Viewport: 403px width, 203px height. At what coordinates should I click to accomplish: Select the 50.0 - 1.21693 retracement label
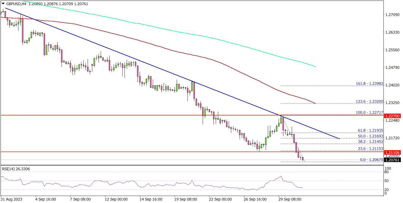point(370,136)
